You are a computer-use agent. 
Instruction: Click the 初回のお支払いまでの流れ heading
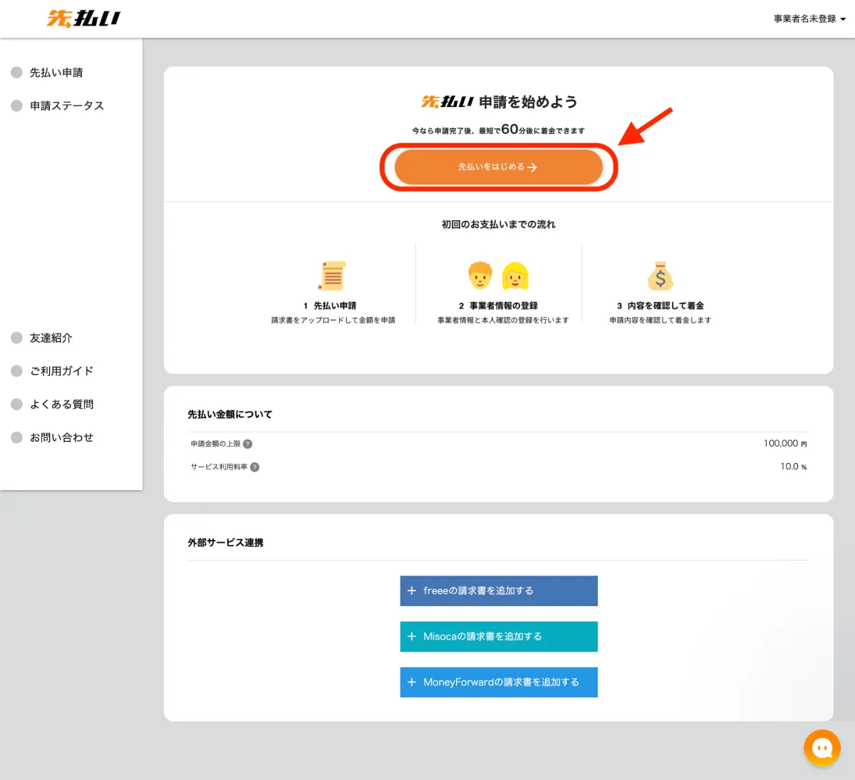point(499,224)
